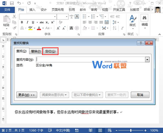
Task: Click the Format Painter brush icon
Action: [14, 28]
